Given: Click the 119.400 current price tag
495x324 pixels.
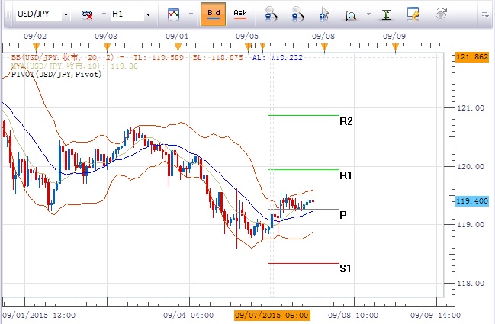Looking at the screenshot, I should pos(472,201).
